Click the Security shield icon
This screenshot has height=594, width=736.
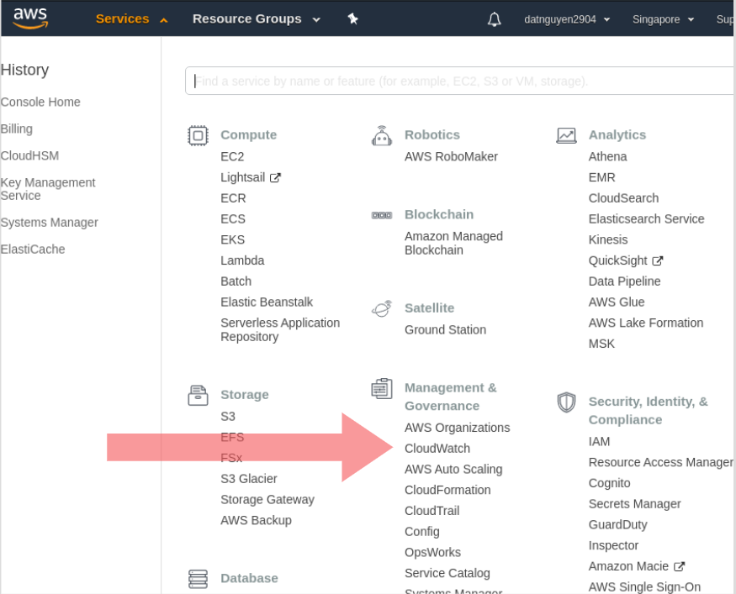[566, 402]
